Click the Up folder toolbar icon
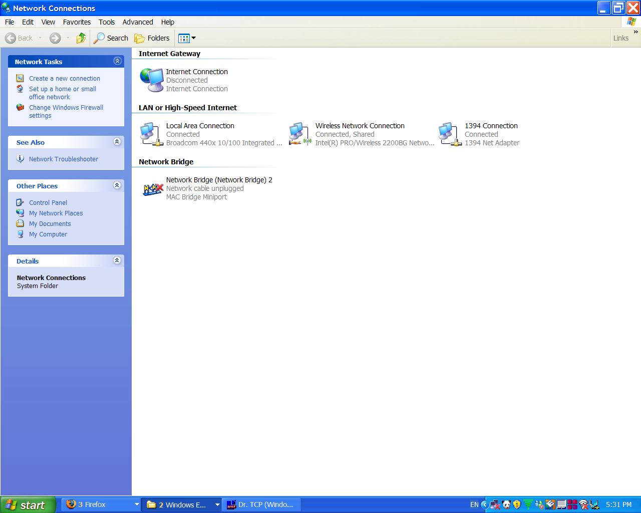641x513 pixels. pyautogui.click(x=81, y=38)
